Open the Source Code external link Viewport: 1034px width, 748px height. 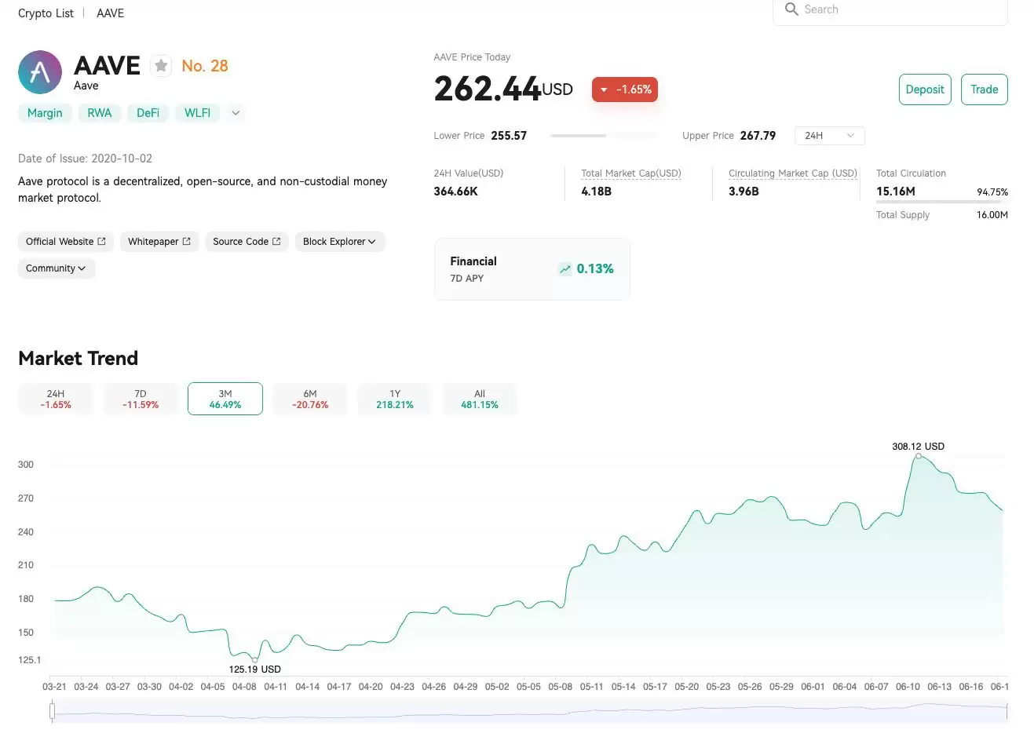(x=247, y=242)
